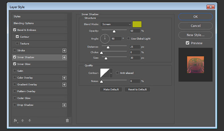Open the Blend Mode Screen dropdown
This screenshot has height=131, width=224.
coord(116,24)
